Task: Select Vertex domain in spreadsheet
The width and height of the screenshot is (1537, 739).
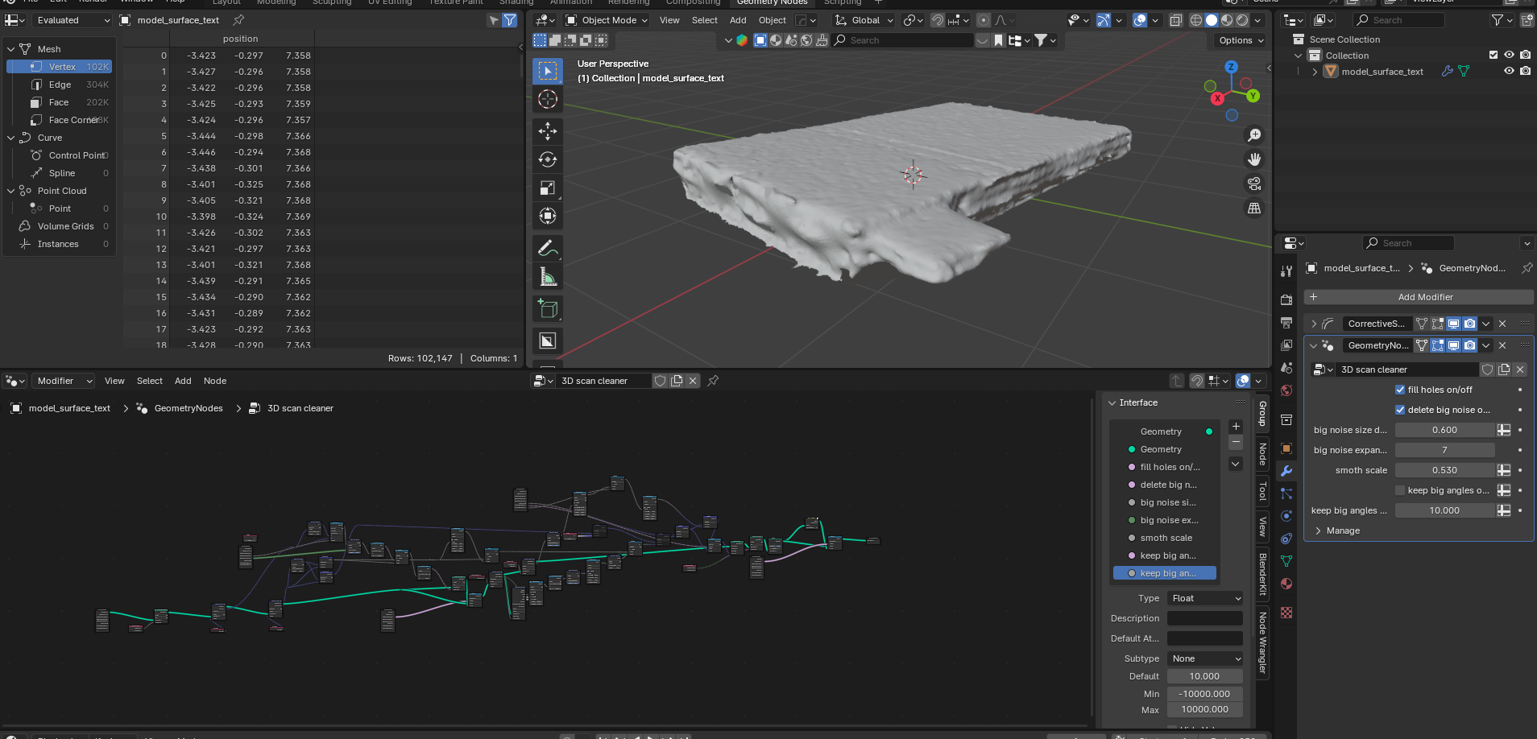Action: coord(60,67)
